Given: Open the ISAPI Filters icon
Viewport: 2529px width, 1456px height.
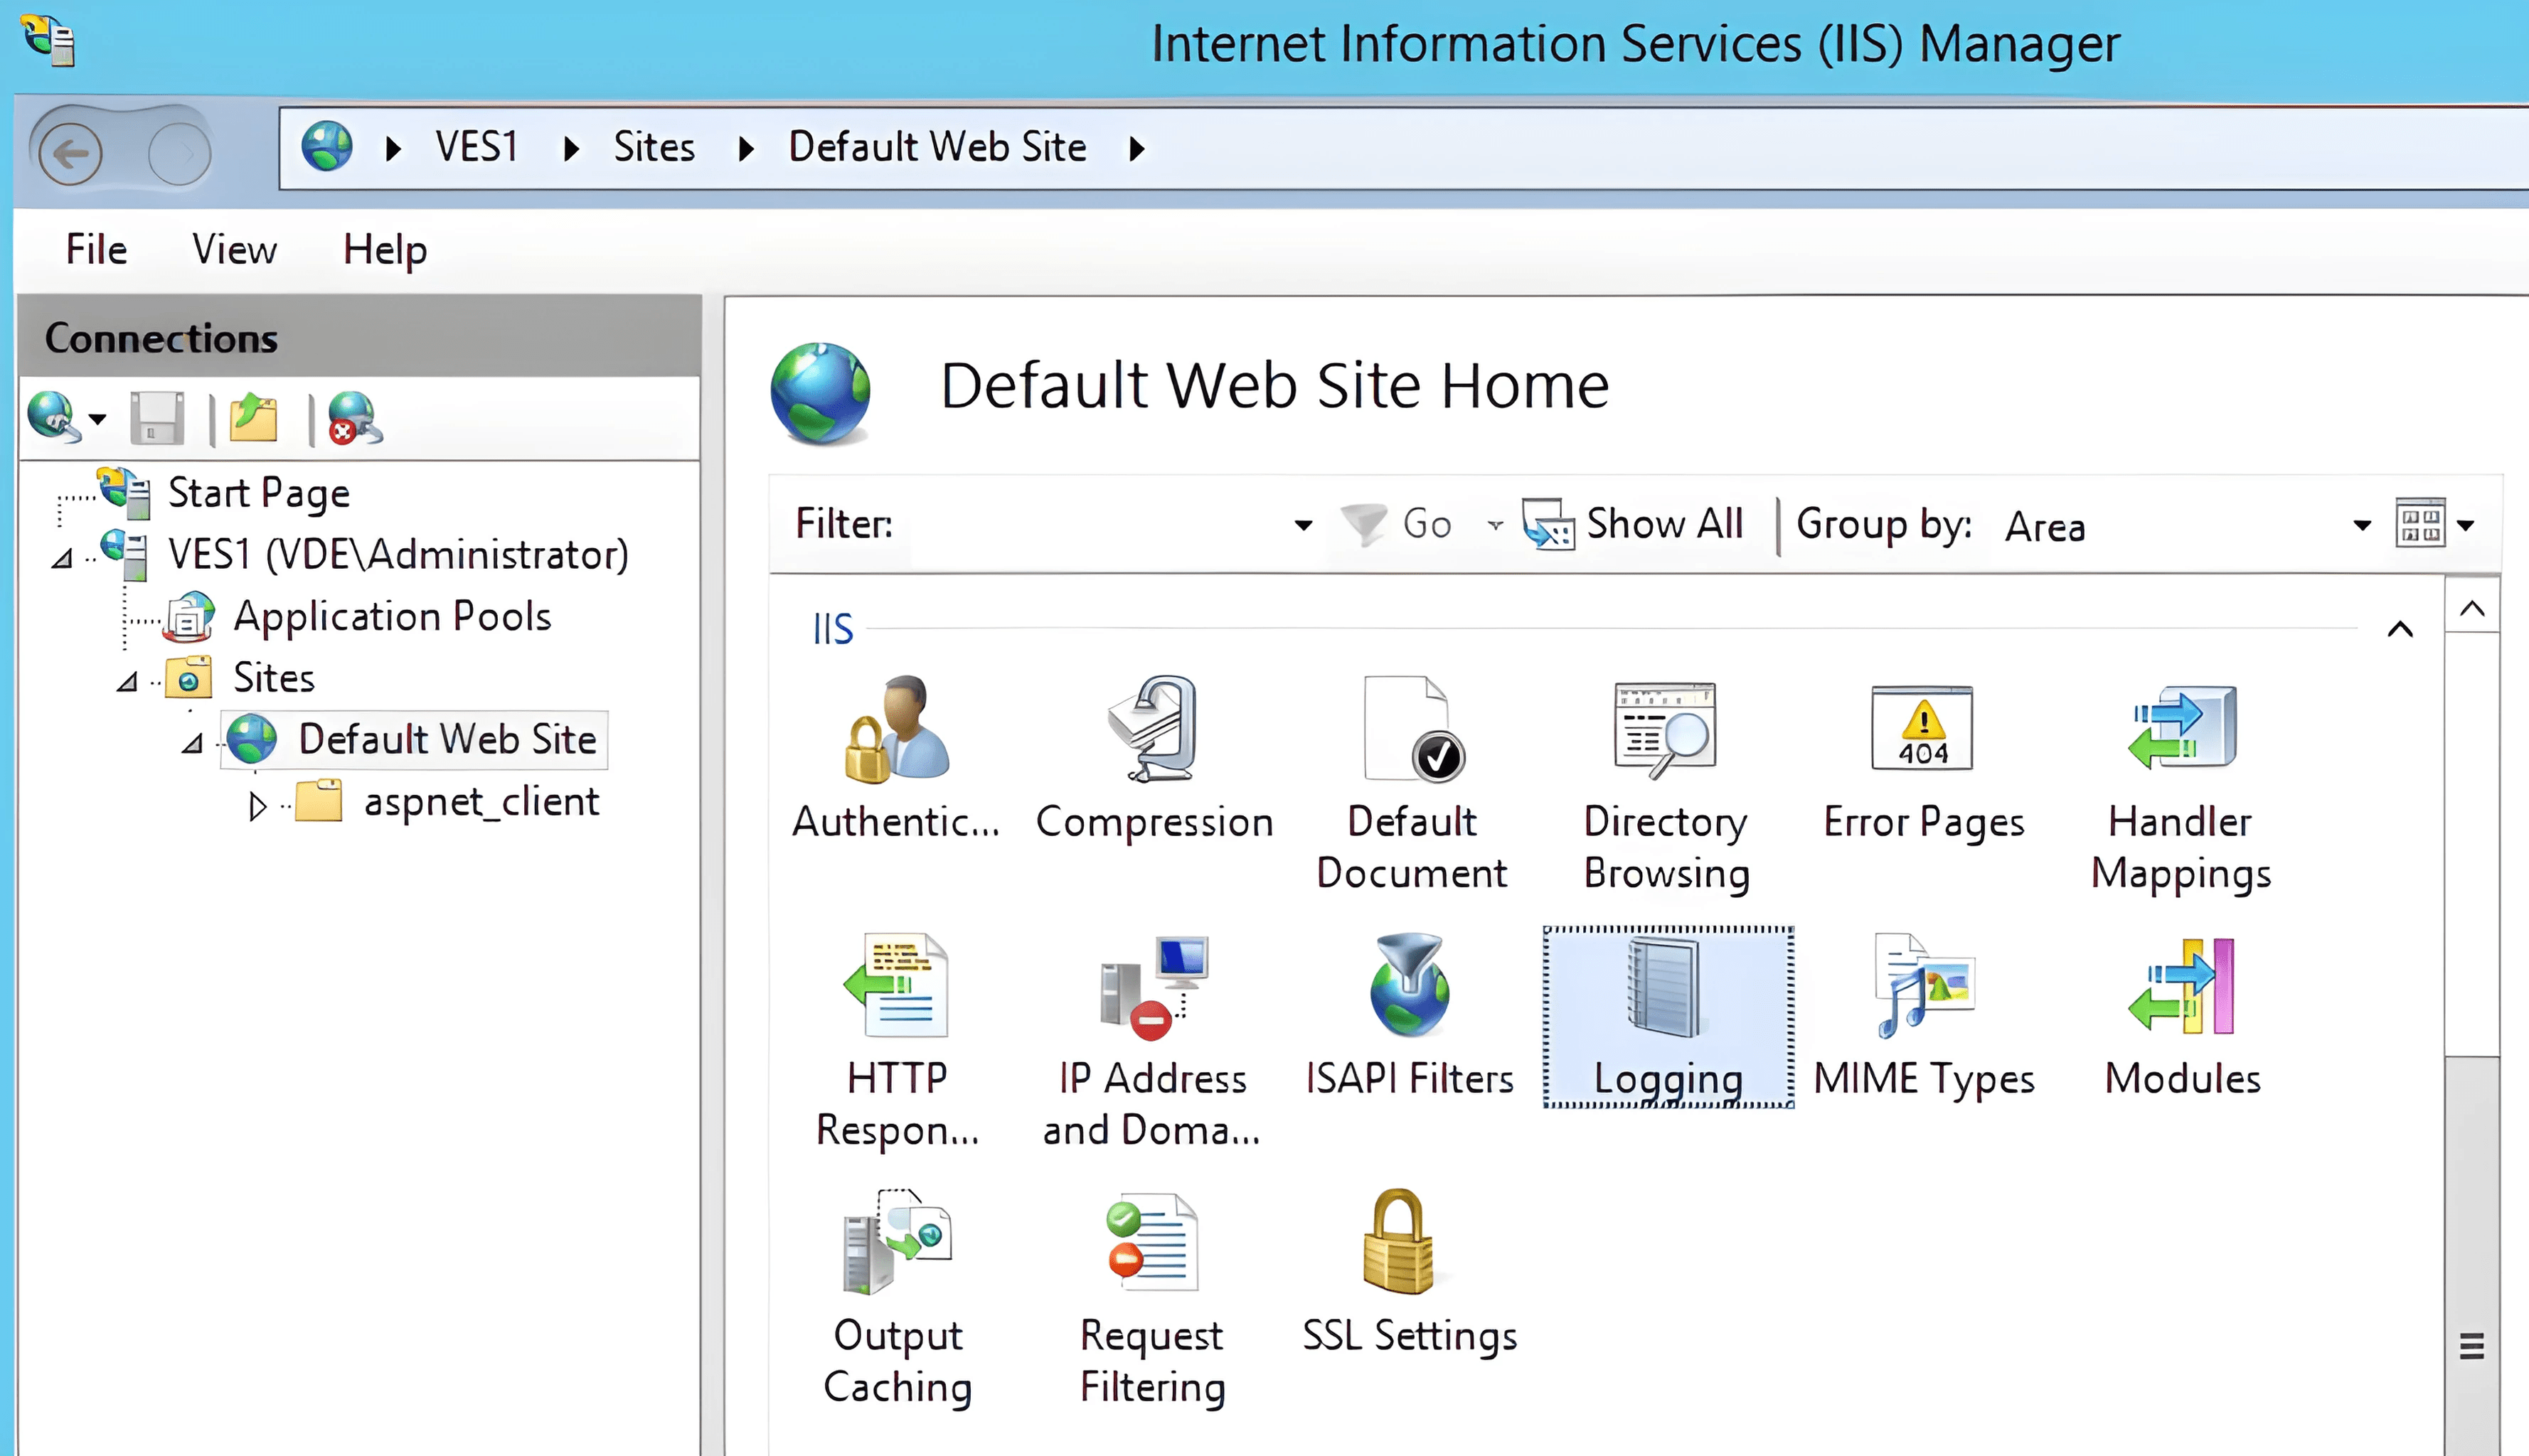Looking at the screenshot, I should (1409, 986).
